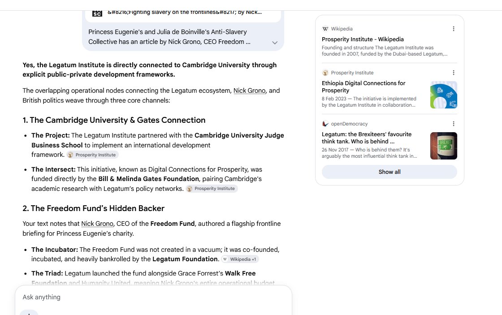
Task: Click the 'Wikipedia' source name label
Action: pyautogui.click(x=342, y=29)
